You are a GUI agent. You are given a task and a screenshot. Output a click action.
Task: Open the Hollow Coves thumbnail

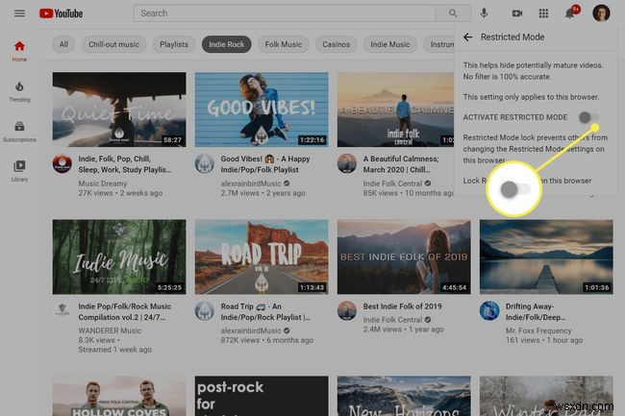click(x=119, y=396)
